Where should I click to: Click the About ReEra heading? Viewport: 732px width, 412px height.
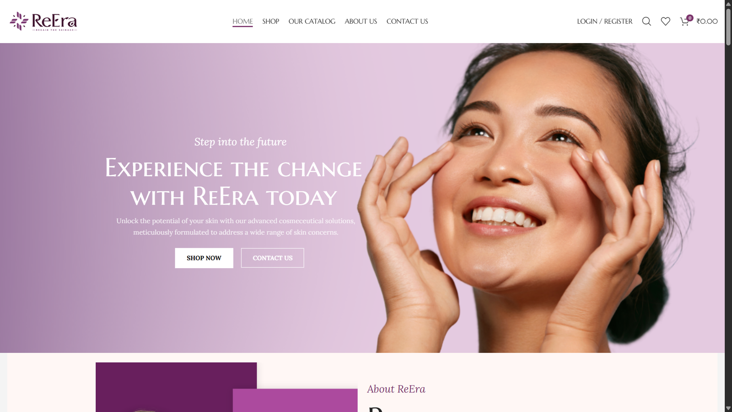tap(396, 389)
